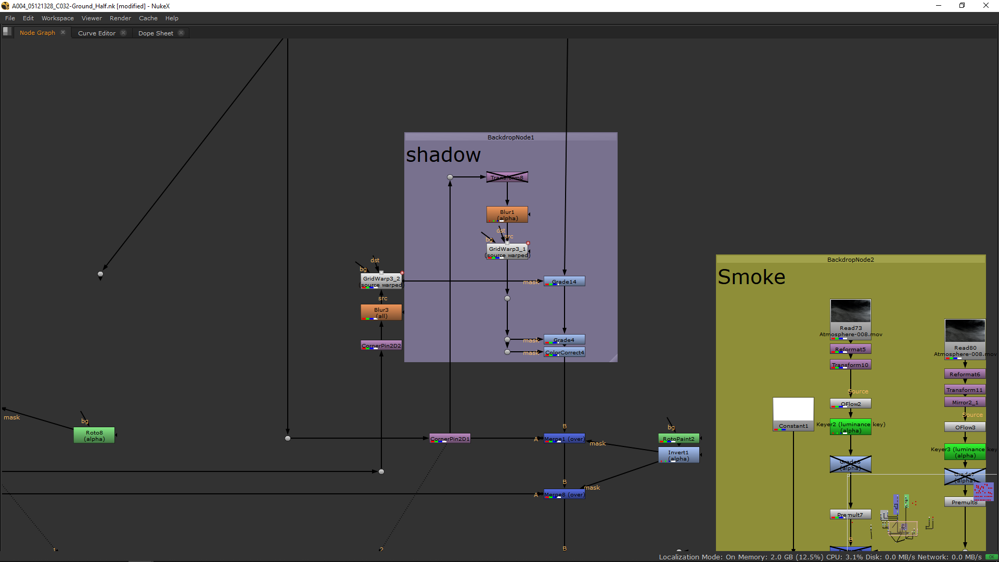
Task: Open the Render menu
Action: pos(120,18)
